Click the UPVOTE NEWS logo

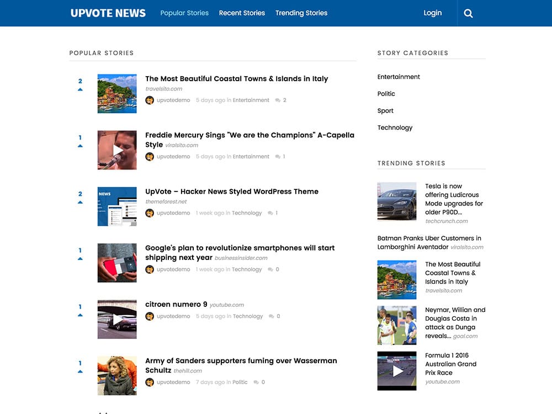(107, 13)
